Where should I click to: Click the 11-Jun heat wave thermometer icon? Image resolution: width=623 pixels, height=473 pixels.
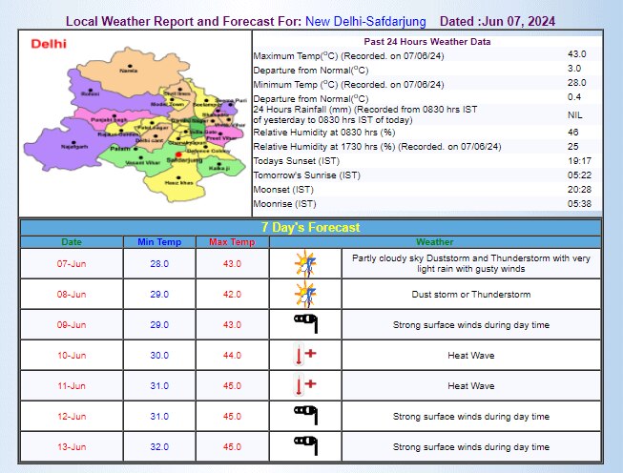pos(305,385)
